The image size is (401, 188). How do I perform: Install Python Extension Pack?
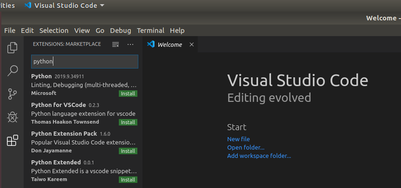click(128, 151)
